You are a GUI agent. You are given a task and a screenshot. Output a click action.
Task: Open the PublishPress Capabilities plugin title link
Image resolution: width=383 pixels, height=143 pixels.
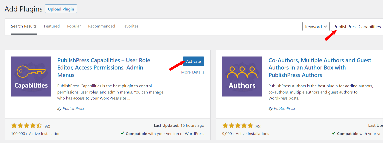click(x=104, y=68)
